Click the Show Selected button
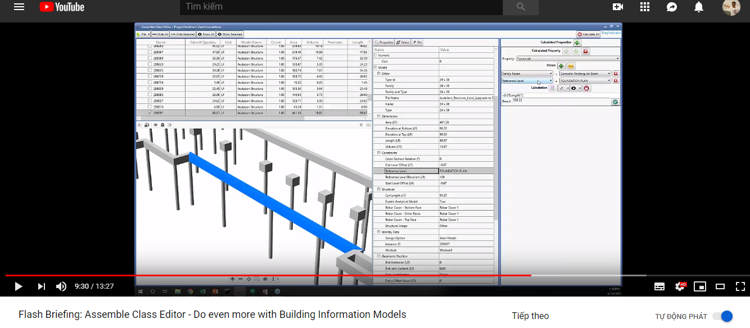Image resolution: width=750 pixels, height=328 pixels. [x=230, y=34]
